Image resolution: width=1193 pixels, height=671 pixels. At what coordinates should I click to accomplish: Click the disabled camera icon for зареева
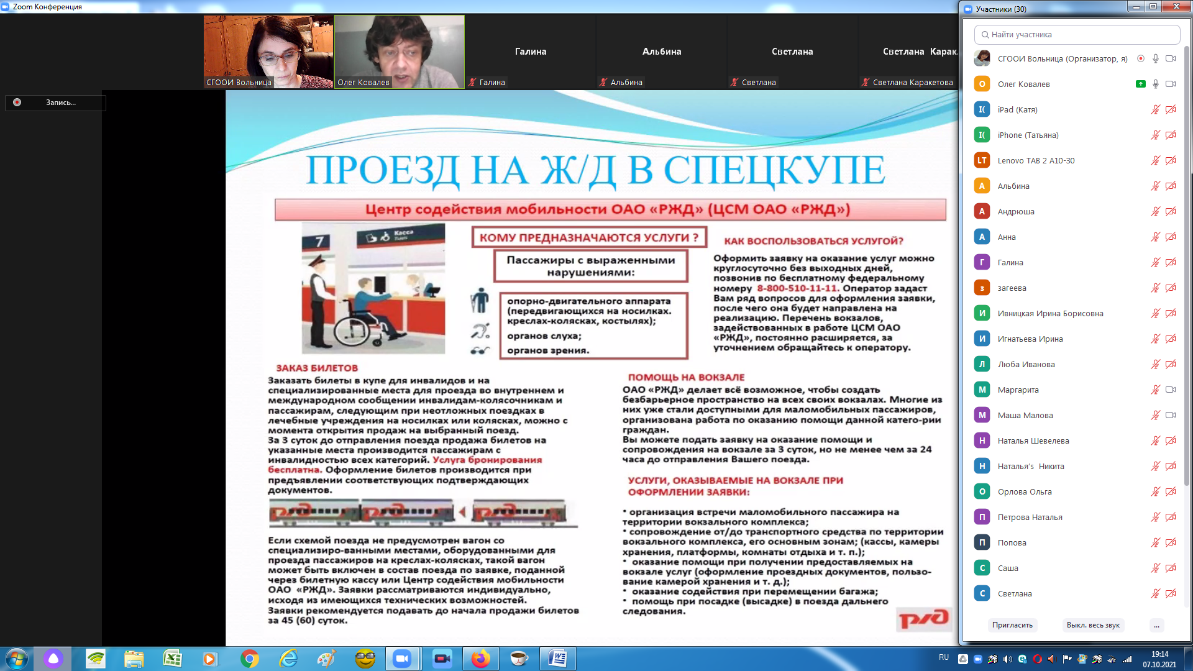[x=1171, y=288]
